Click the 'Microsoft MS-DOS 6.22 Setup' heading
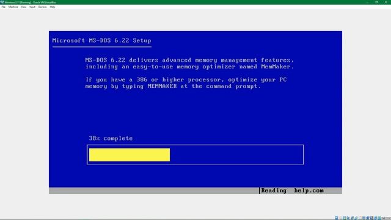The width and height of the screenshot is (391, 220). (102, 40)
